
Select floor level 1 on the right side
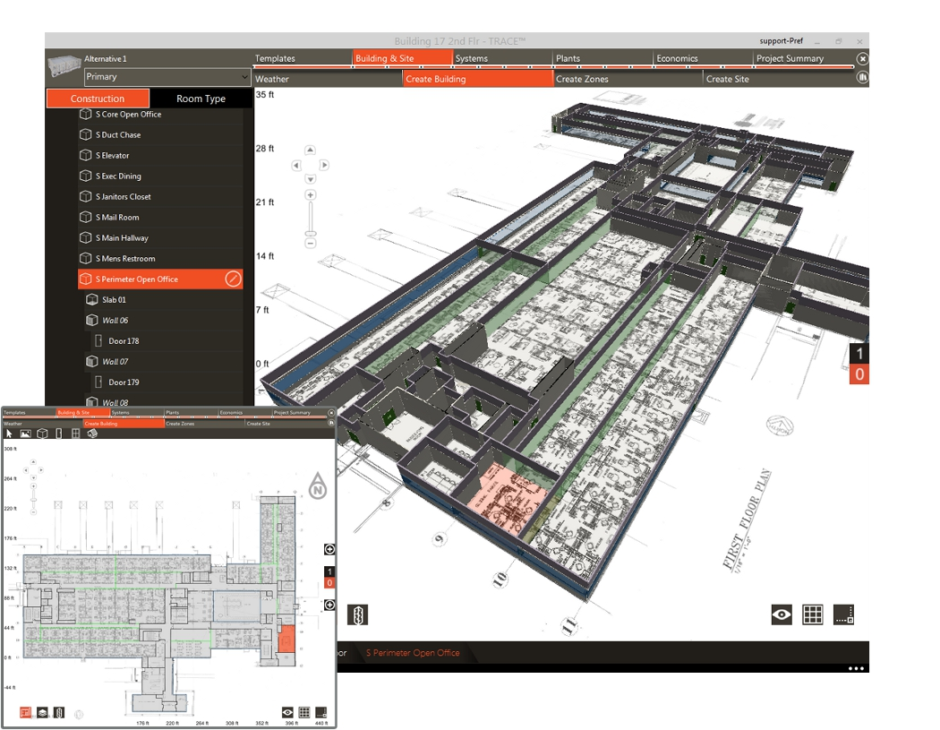click(859, 354)
